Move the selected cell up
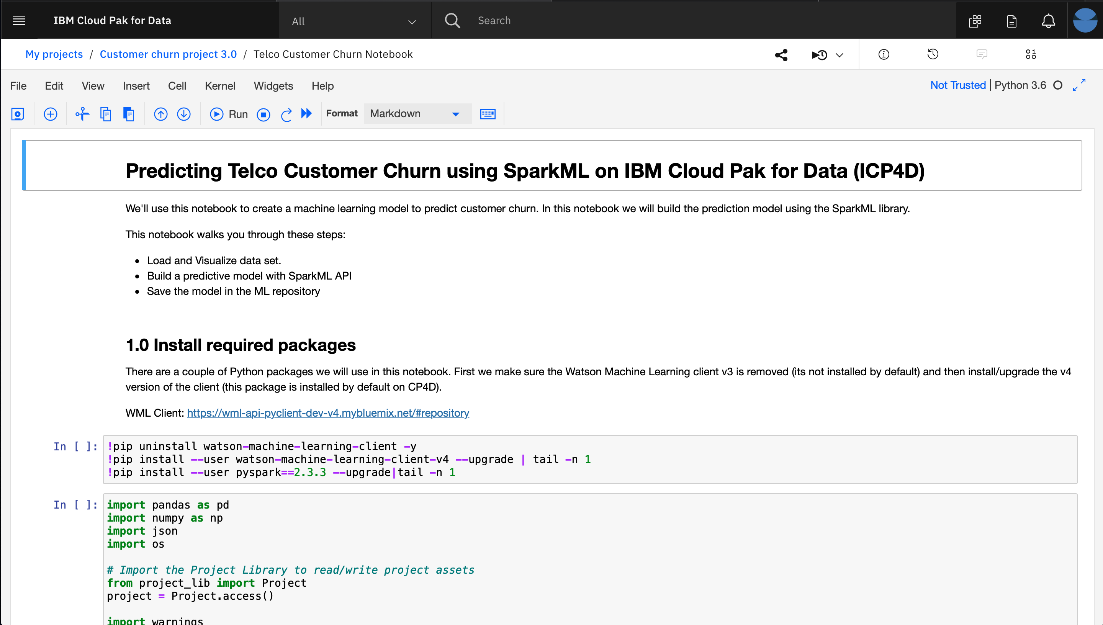 coord(160,114)
